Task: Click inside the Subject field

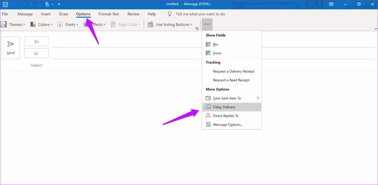Action: pos(109,65)
